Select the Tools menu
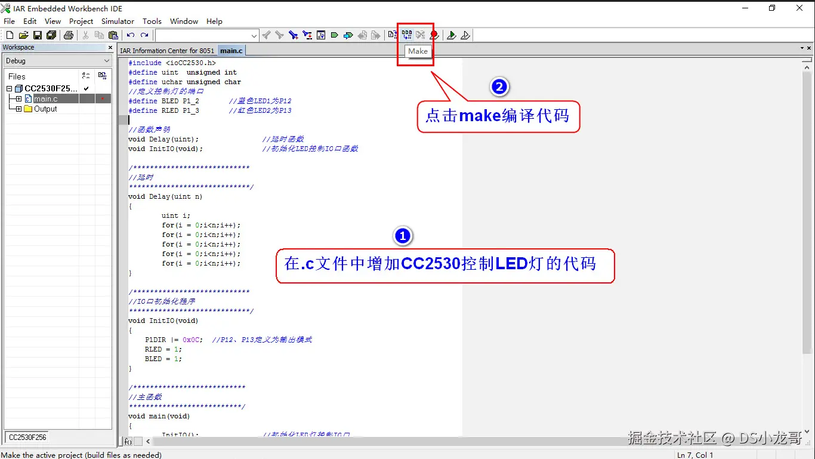Viewport: 815px width, 459px height. [x=152, y=21]
